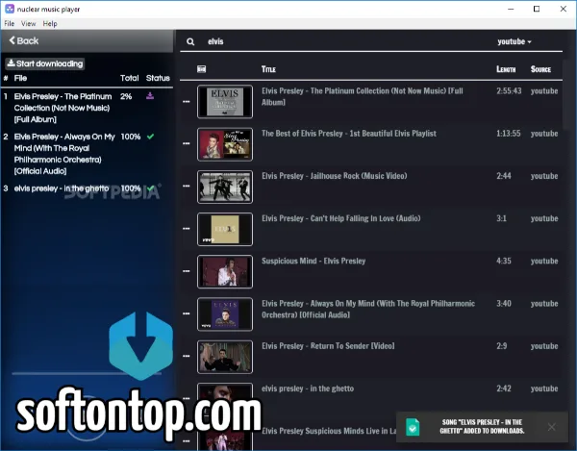Open options for in the ghetto result row
Screen dimensions: 577x451
(187, 398)
